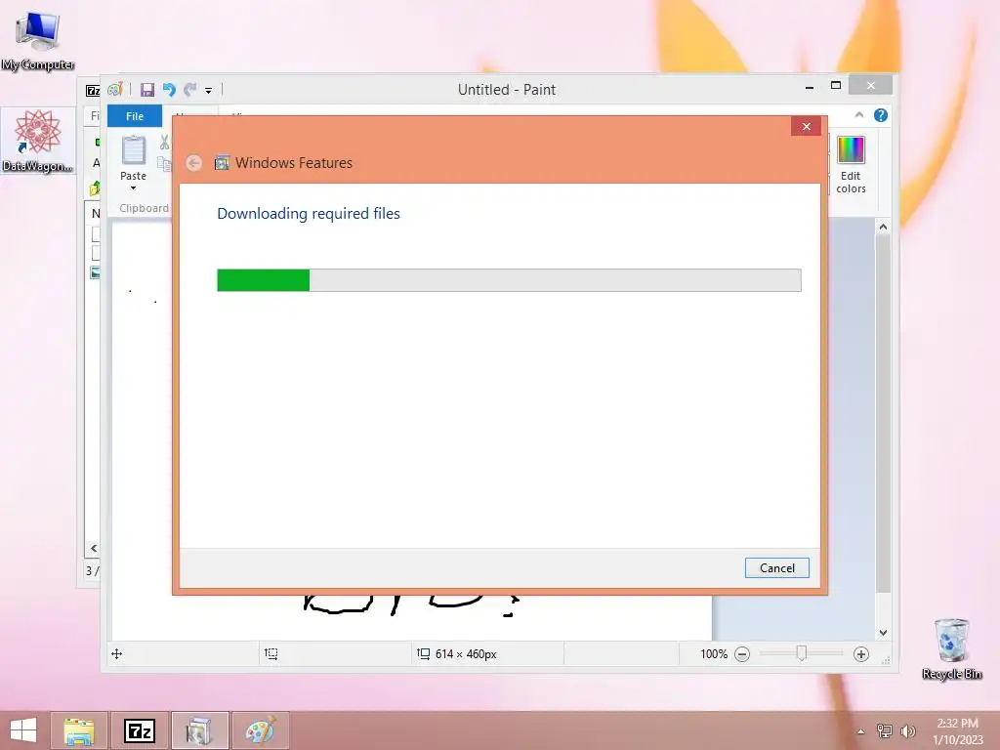Open Paint Help question mark
The width and height of the screenshot is (1000, 750).
pos(881,115)
